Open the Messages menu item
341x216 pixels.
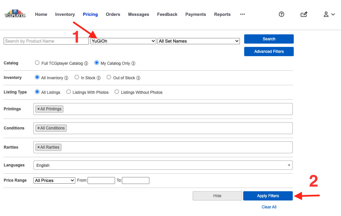click(138, 14)
